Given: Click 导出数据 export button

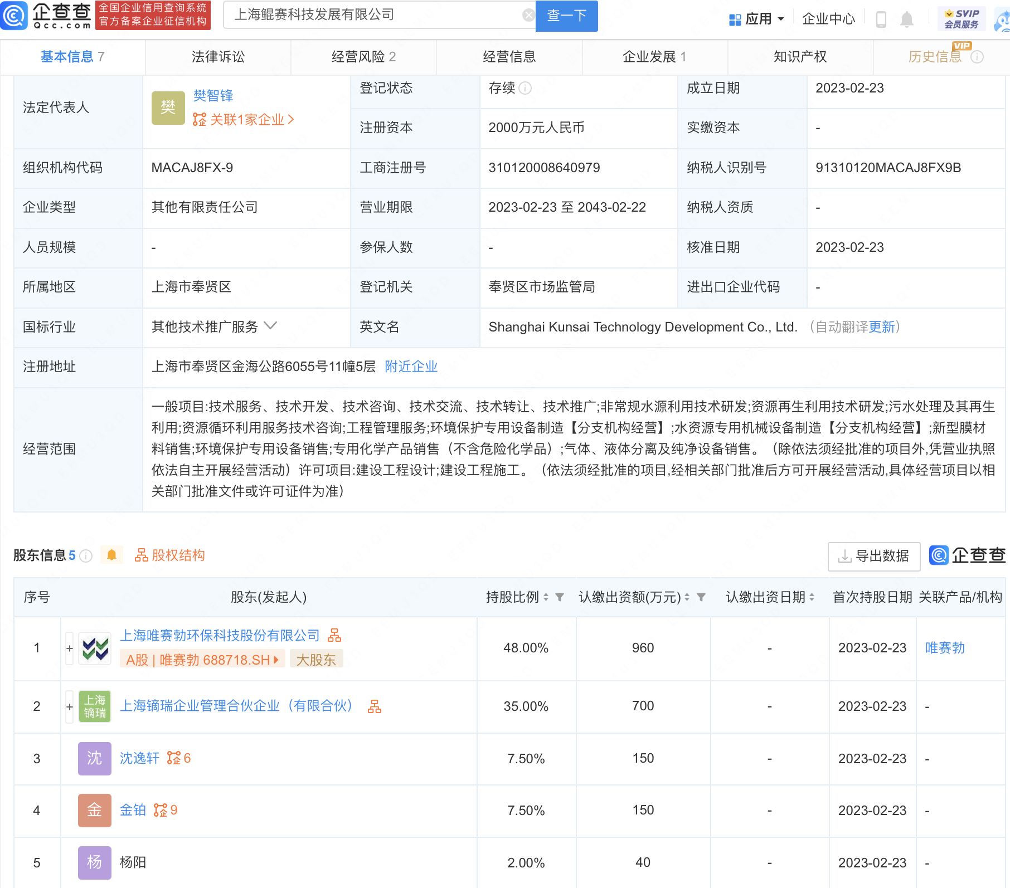Looking at the screenshot, I should (x=874, y=556).
